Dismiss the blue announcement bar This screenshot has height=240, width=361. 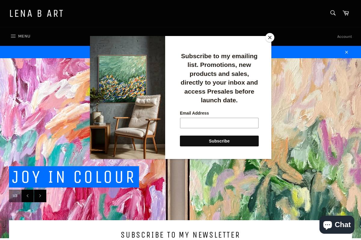pos(347,52)
